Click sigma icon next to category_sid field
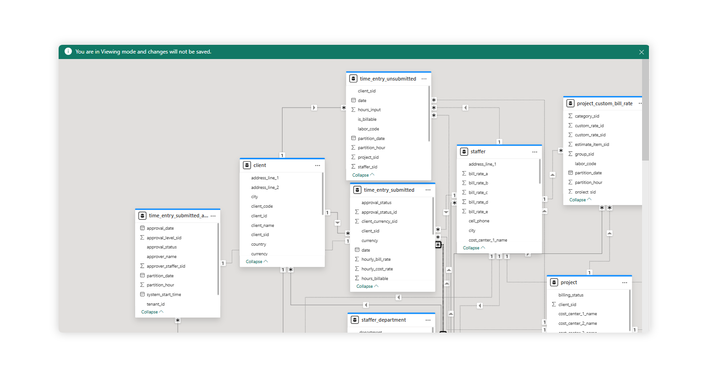The height and width of the screenshot is (377, 708). click(x=570, y=116)
